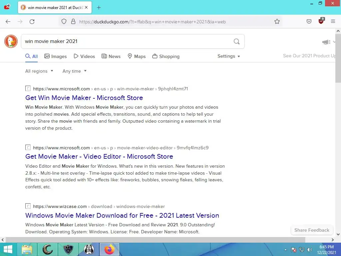Open Windows Movie Maker Download for Free link
The image size is (341, 256).
click(x=122, y=215)
